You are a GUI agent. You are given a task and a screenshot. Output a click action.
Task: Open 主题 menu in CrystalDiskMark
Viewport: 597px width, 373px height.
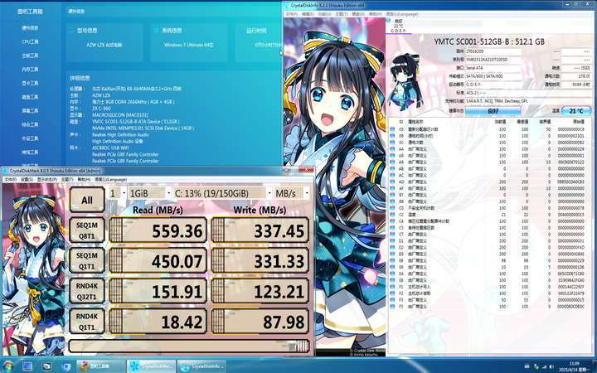[x=66, y=179]
